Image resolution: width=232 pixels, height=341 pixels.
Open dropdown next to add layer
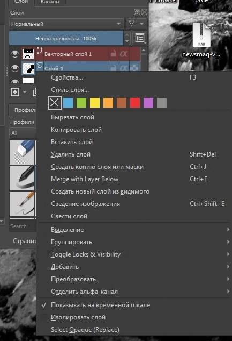pos(25,92)
